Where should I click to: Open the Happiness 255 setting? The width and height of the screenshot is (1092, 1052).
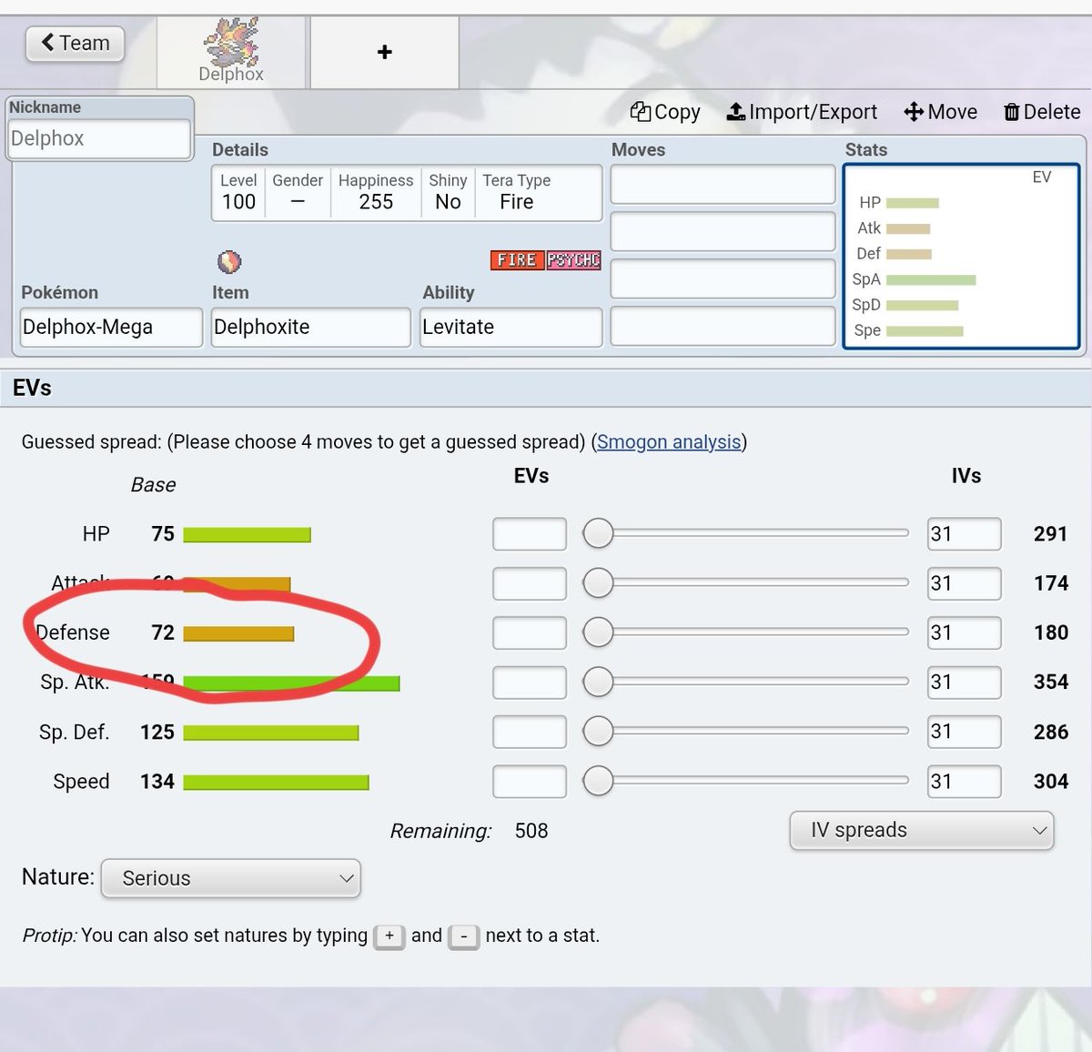[376, 192]
